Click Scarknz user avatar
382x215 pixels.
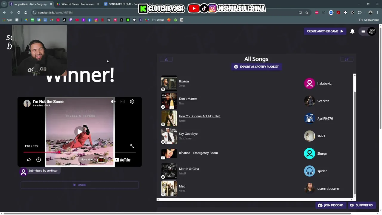coord(309,101)
